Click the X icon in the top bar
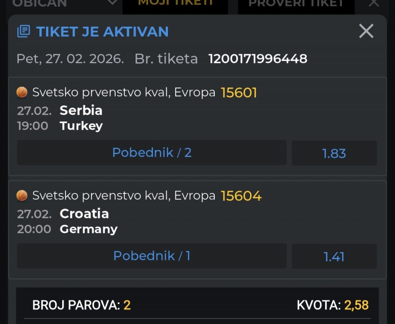The width and height of the screenshot is (395, 324). (374, 3)
